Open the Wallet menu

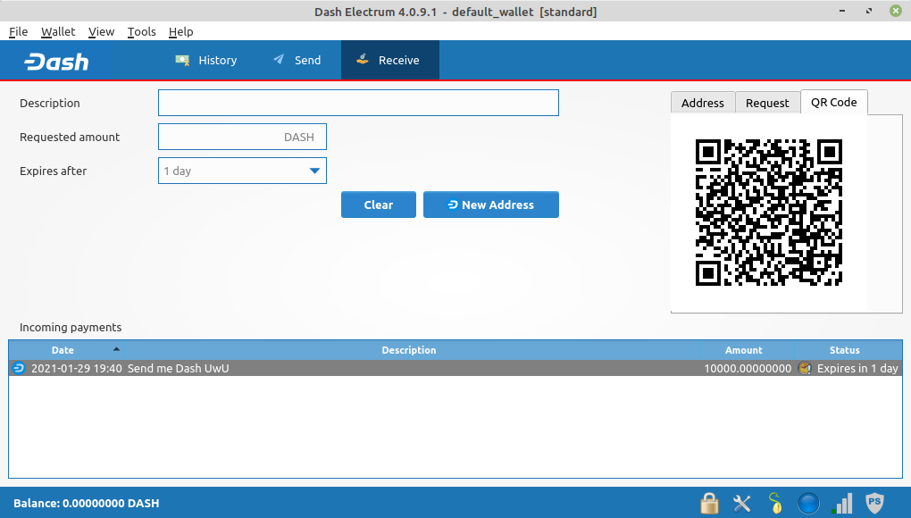click(58, 32)
